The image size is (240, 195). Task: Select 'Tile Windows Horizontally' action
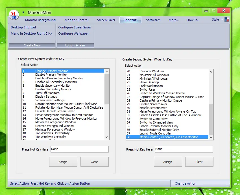coord(63,133)
